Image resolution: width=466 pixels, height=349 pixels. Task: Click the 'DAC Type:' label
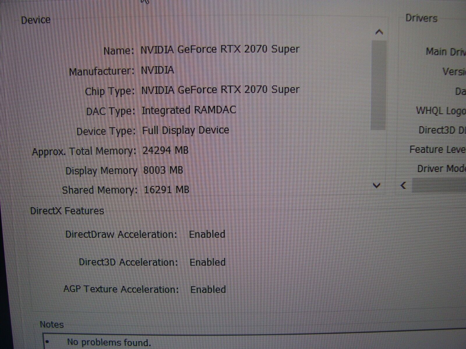[x=111, y=111]
